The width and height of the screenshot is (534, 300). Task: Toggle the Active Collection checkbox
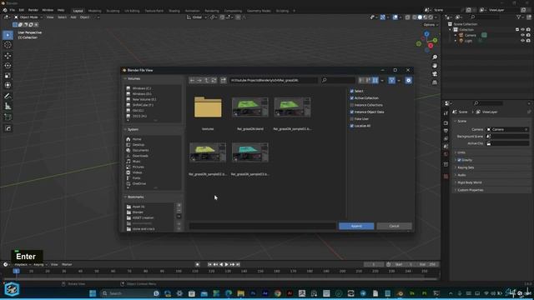tap(352, 98)
